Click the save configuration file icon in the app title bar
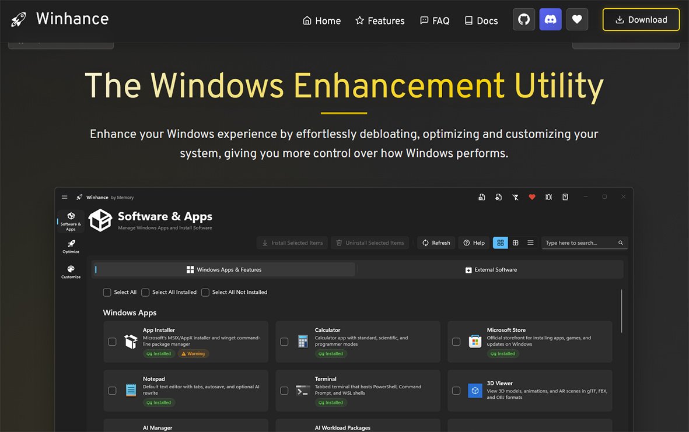689x432 pixels. point(481,197)
